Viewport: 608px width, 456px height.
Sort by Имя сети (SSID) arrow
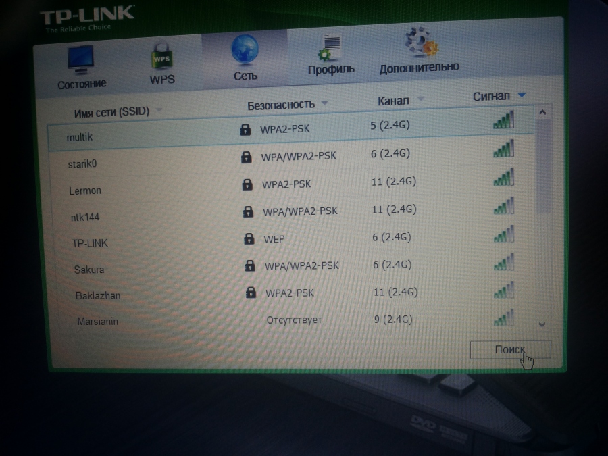pos(159,111)
